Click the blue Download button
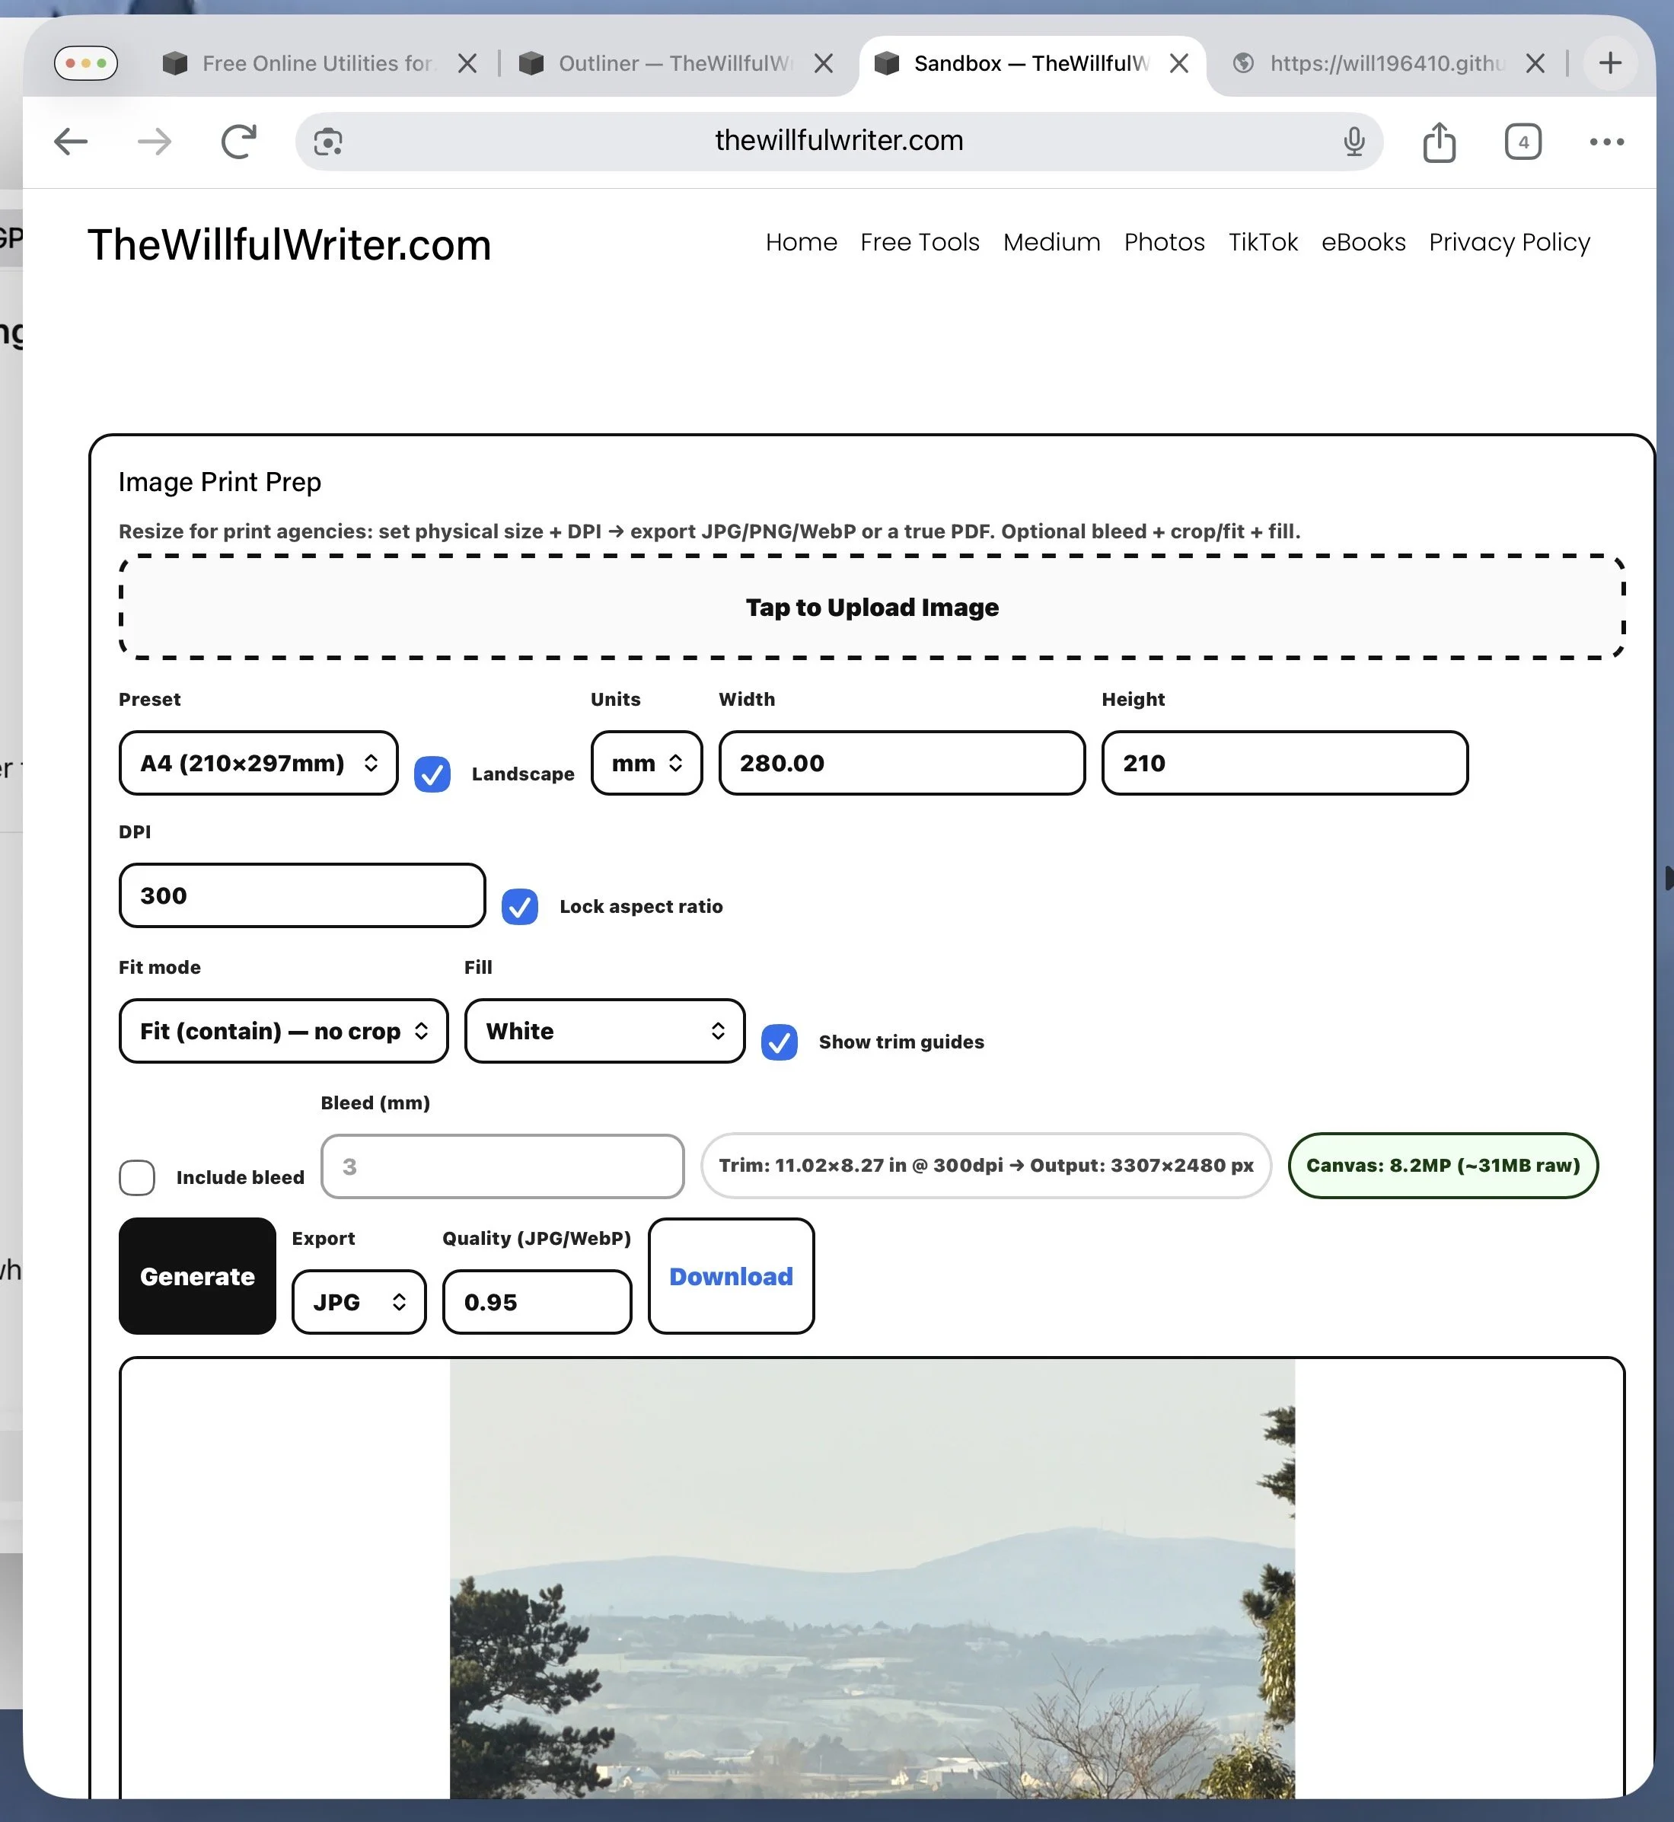This screenshot has width=1674, height=1822. tap(731, 1275)
